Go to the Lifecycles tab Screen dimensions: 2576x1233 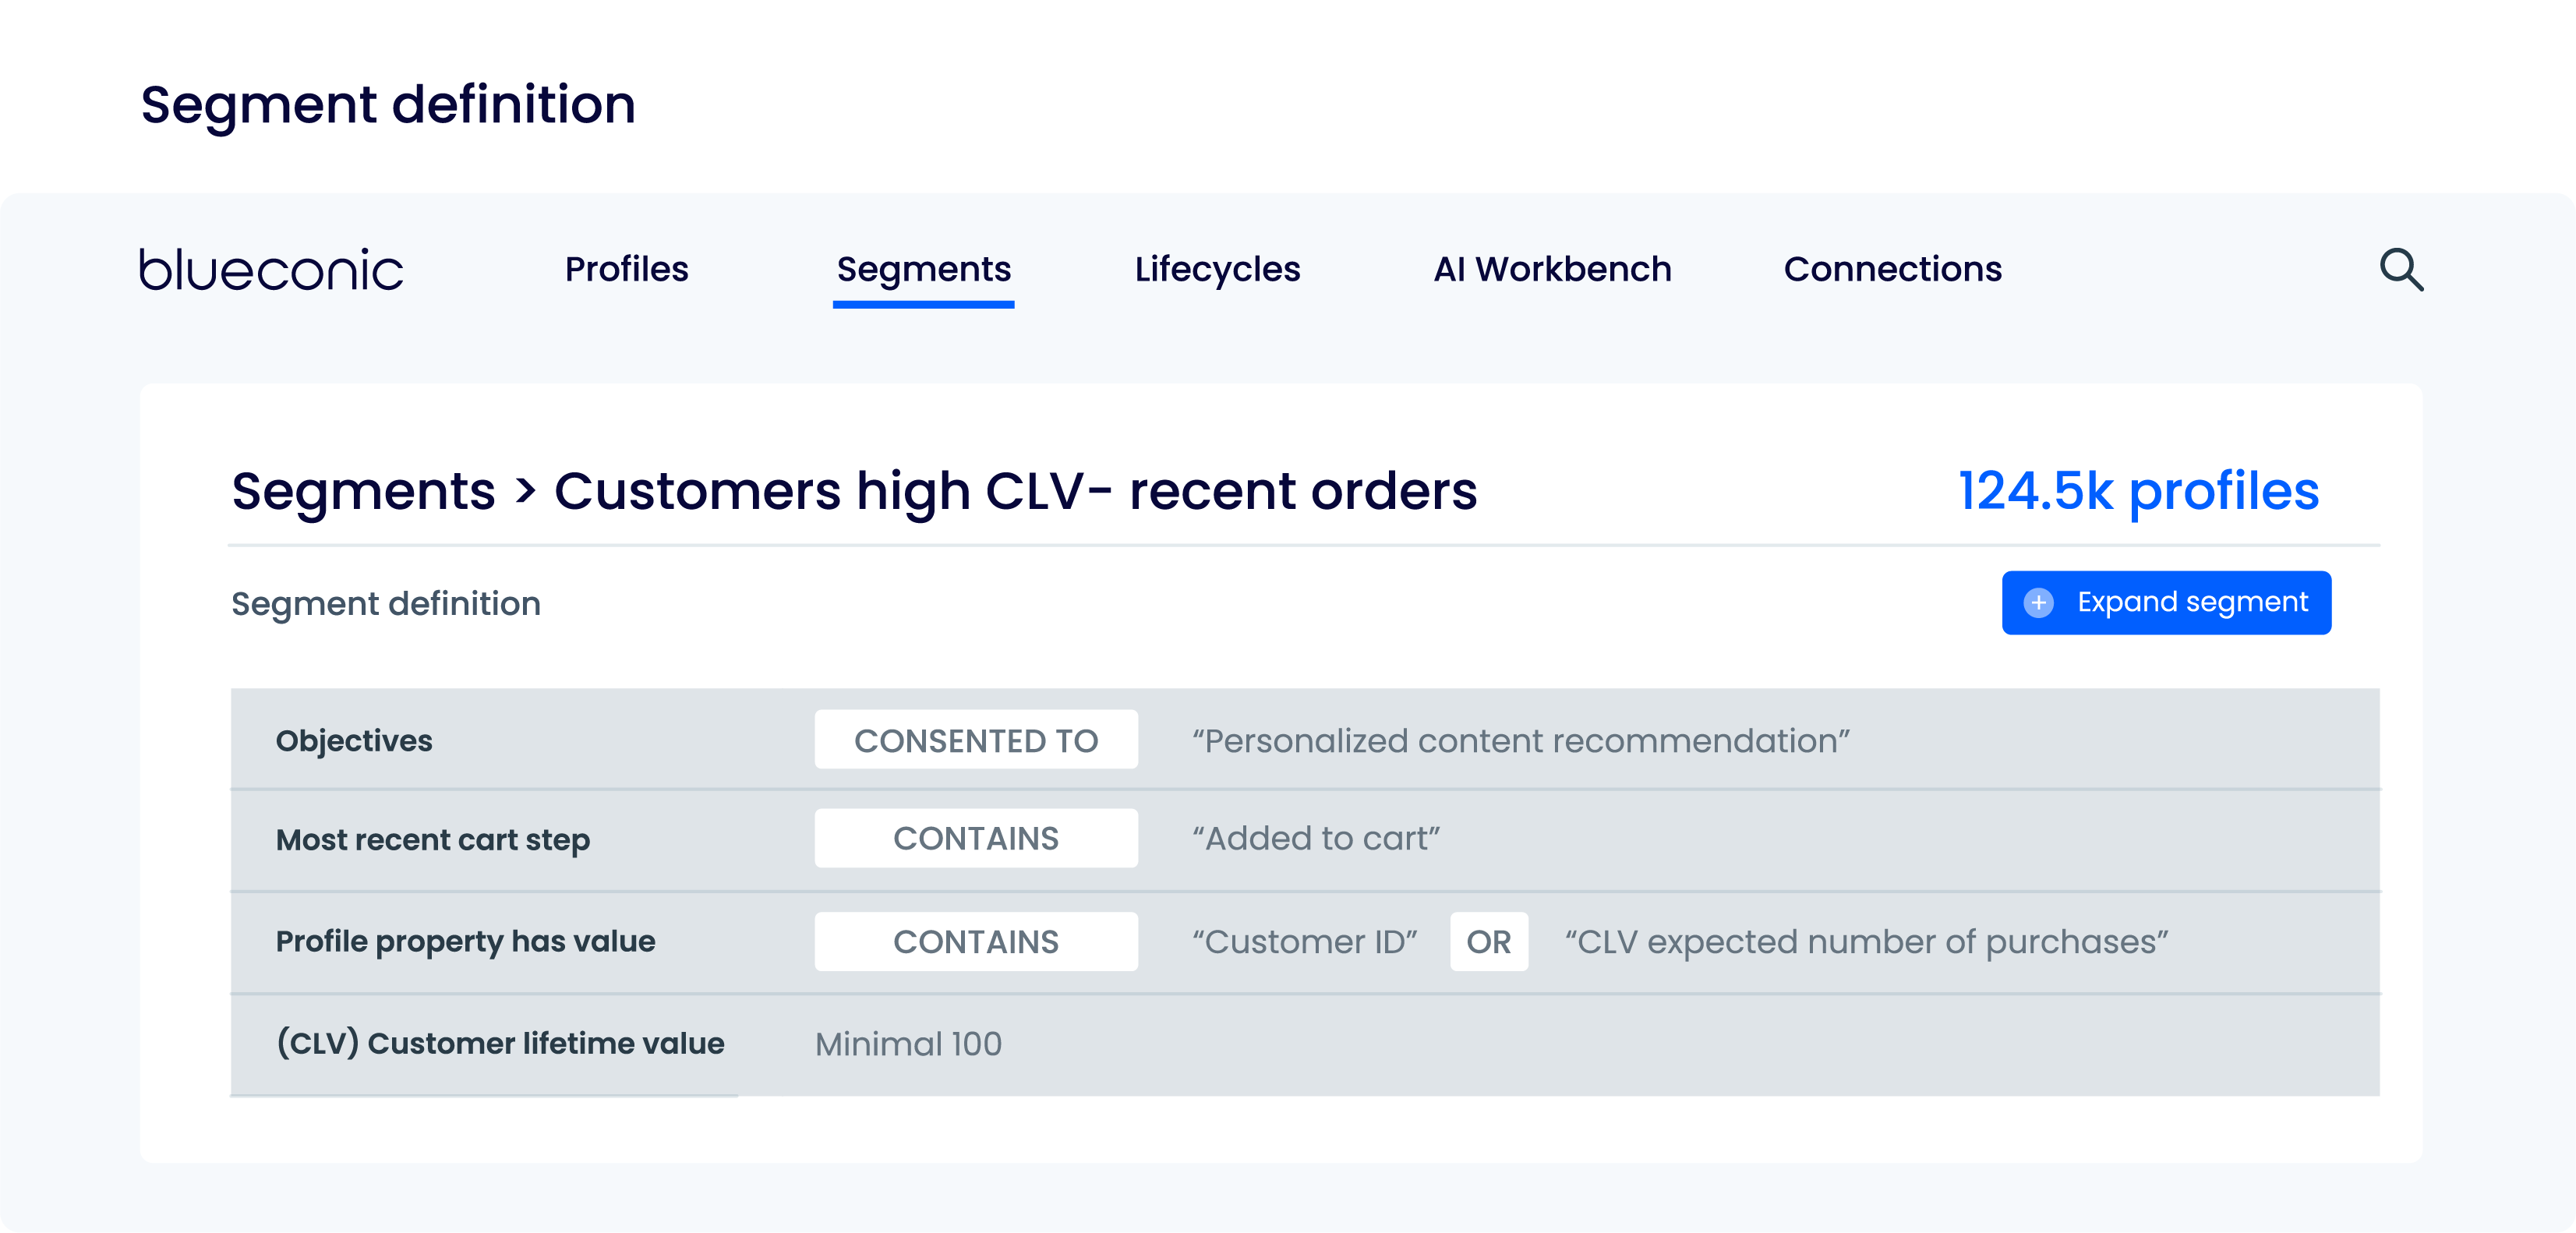tap(1217, 269)
